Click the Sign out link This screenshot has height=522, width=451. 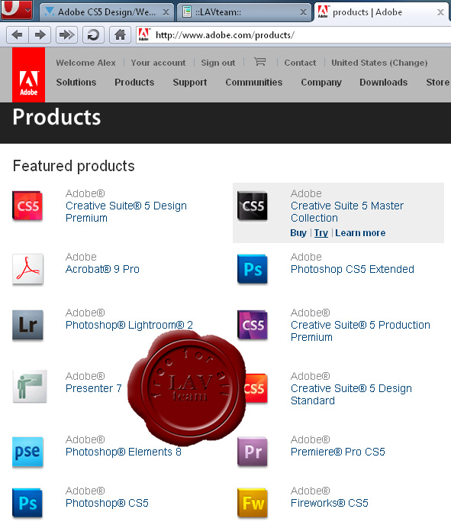(x=218, y=63)
